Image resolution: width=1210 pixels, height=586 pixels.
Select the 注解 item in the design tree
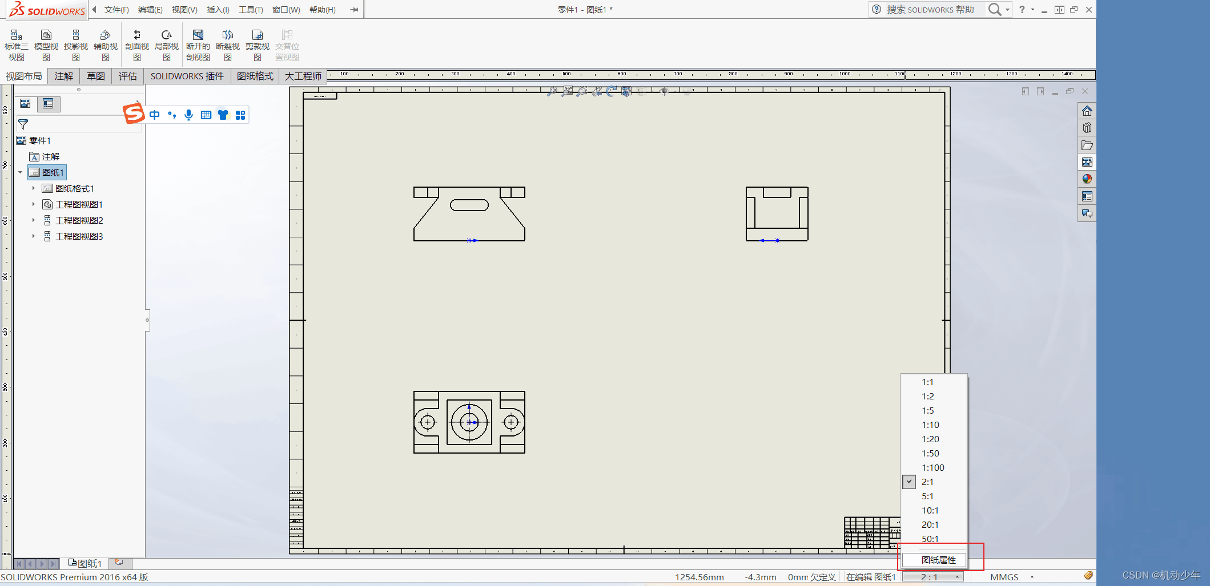(45, 156)
